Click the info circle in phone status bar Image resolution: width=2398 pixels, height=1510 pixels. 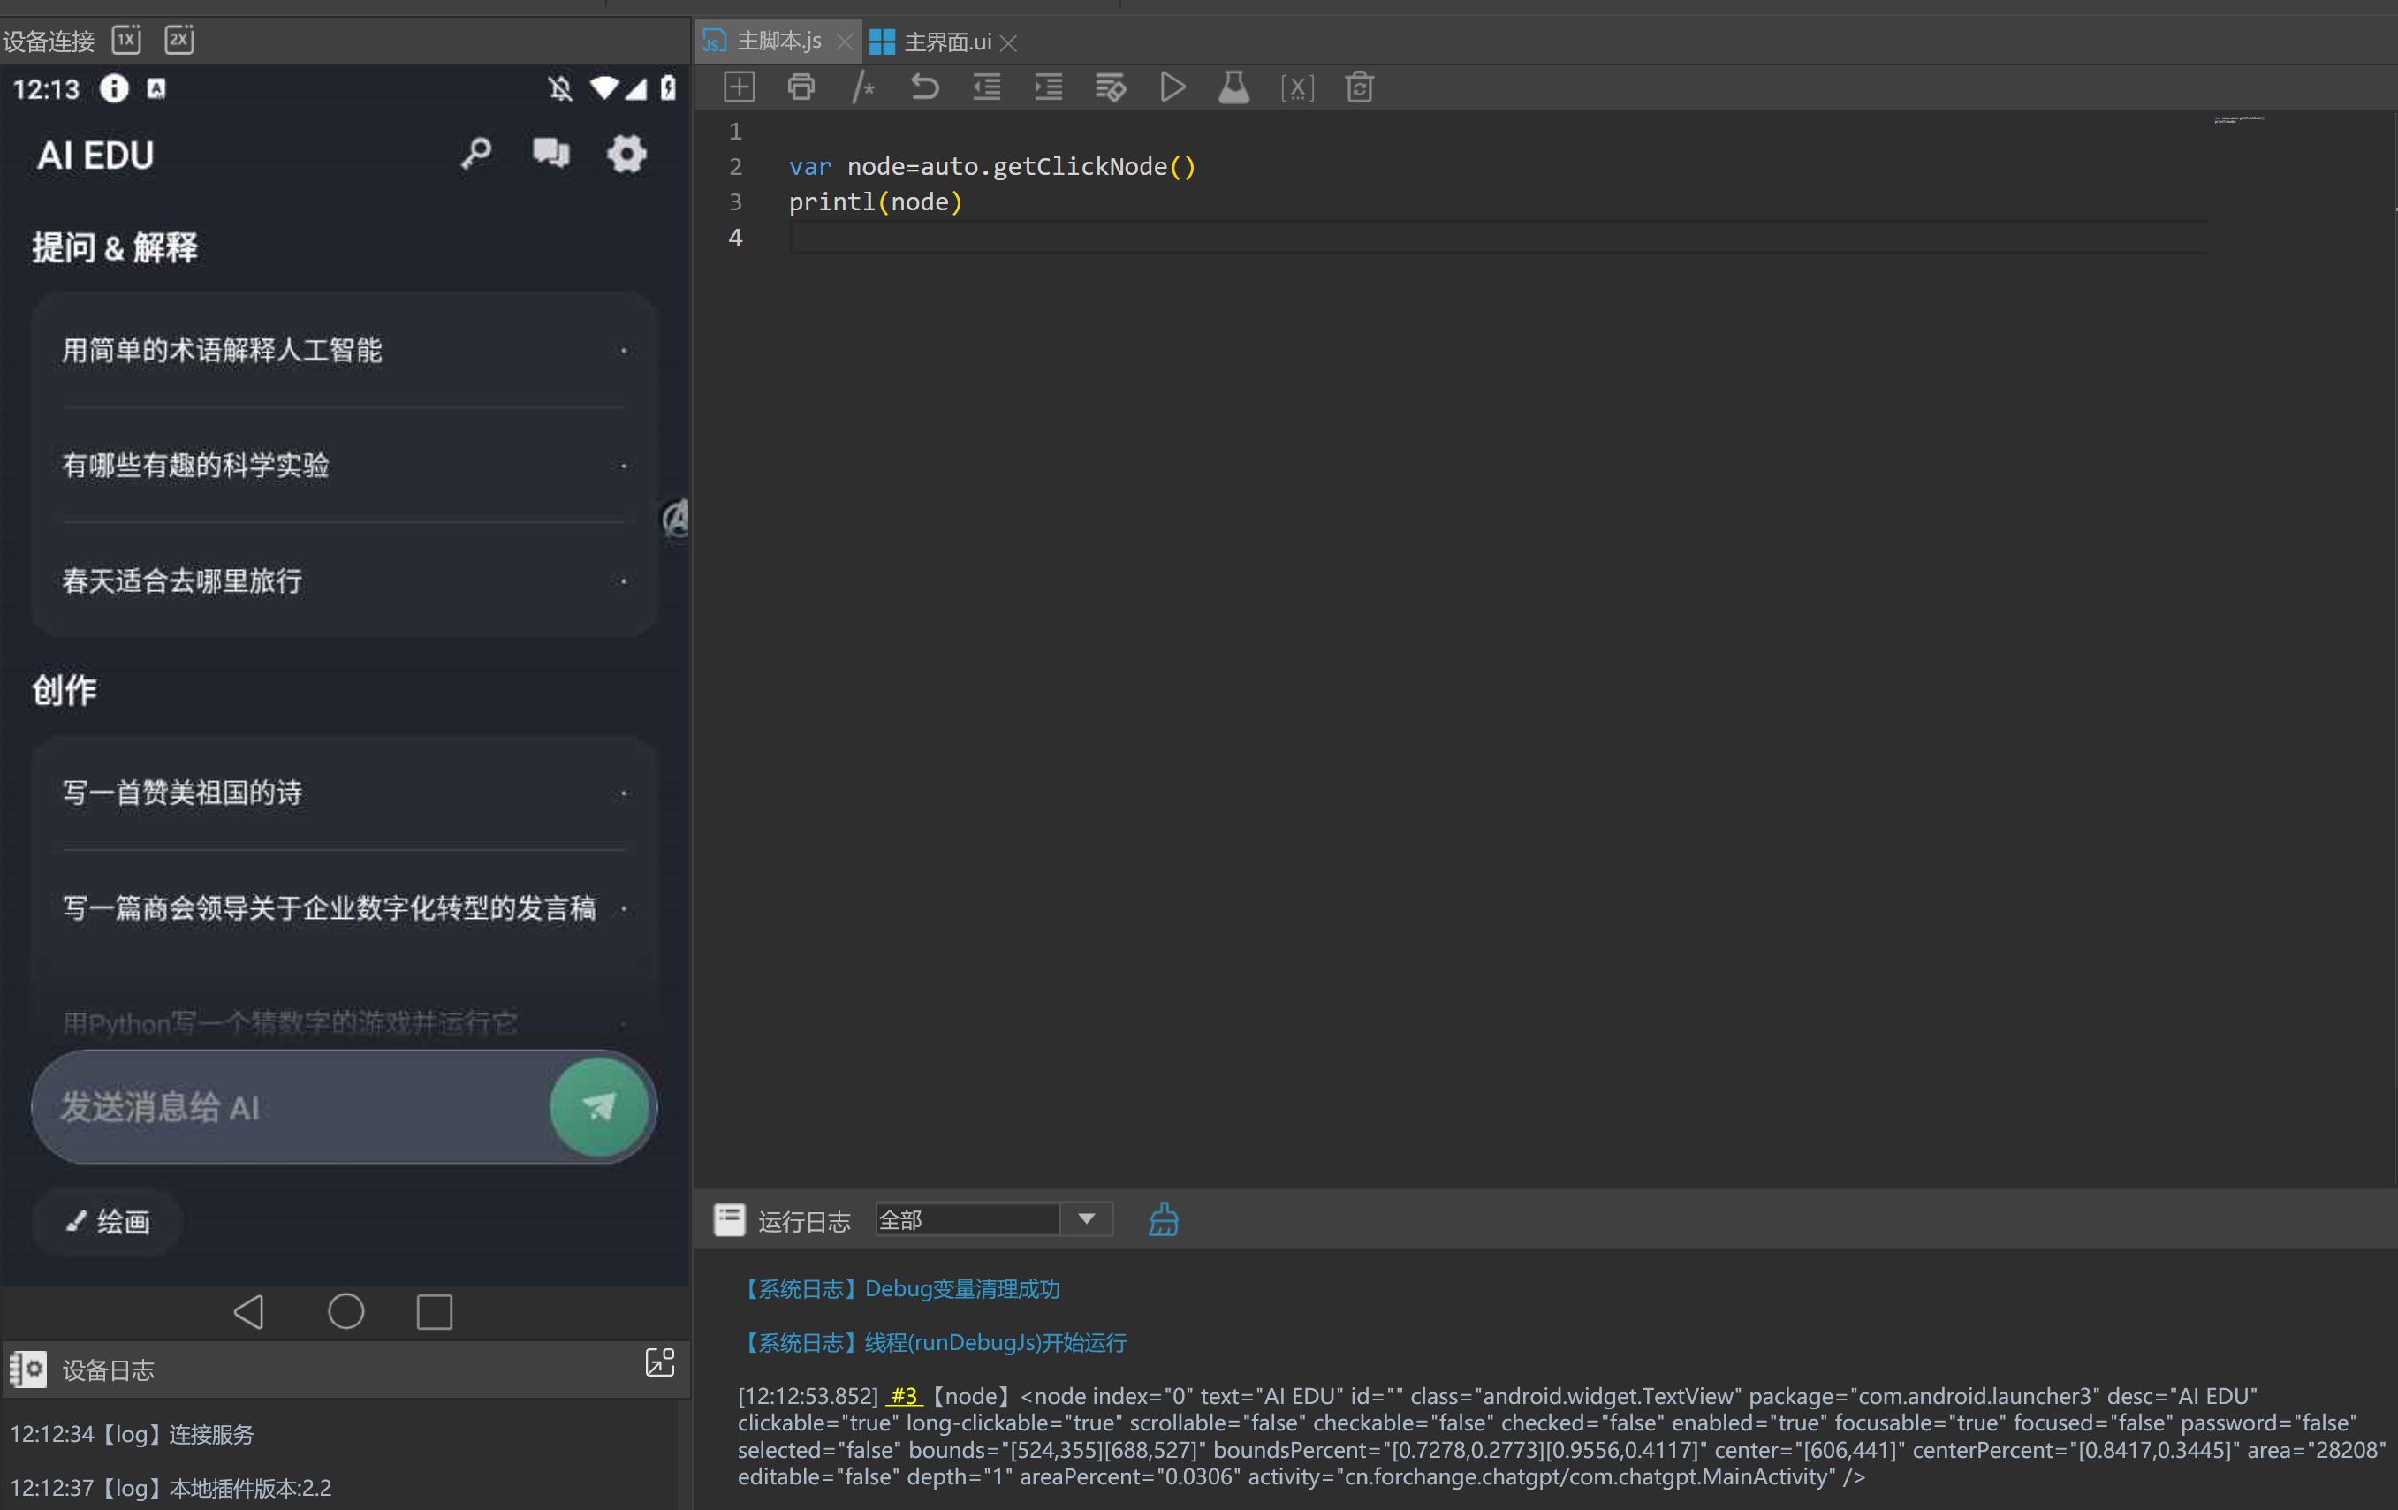coord(115,88)
